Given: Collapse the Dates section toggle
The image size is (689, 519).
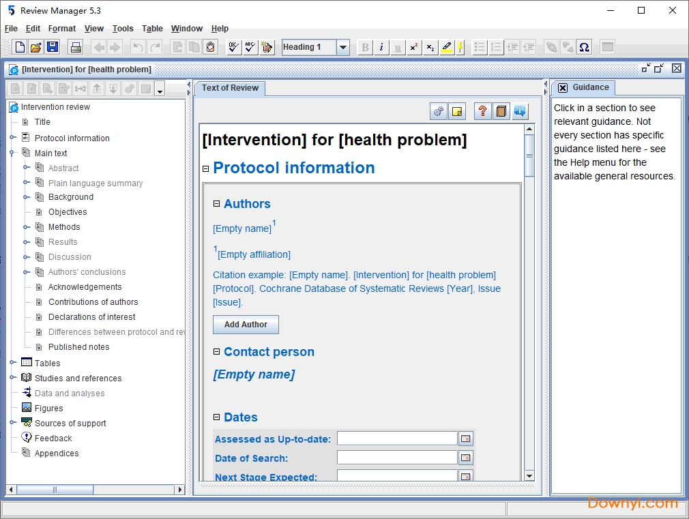Looking at the screenshot, I should tap(217, 417).
